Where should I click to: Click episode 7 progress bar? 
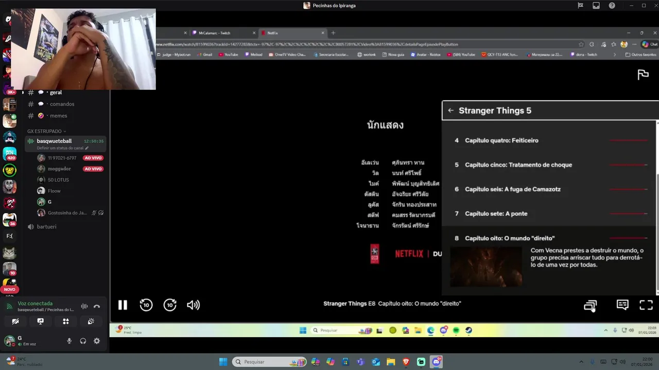click(x=628, y=214)
